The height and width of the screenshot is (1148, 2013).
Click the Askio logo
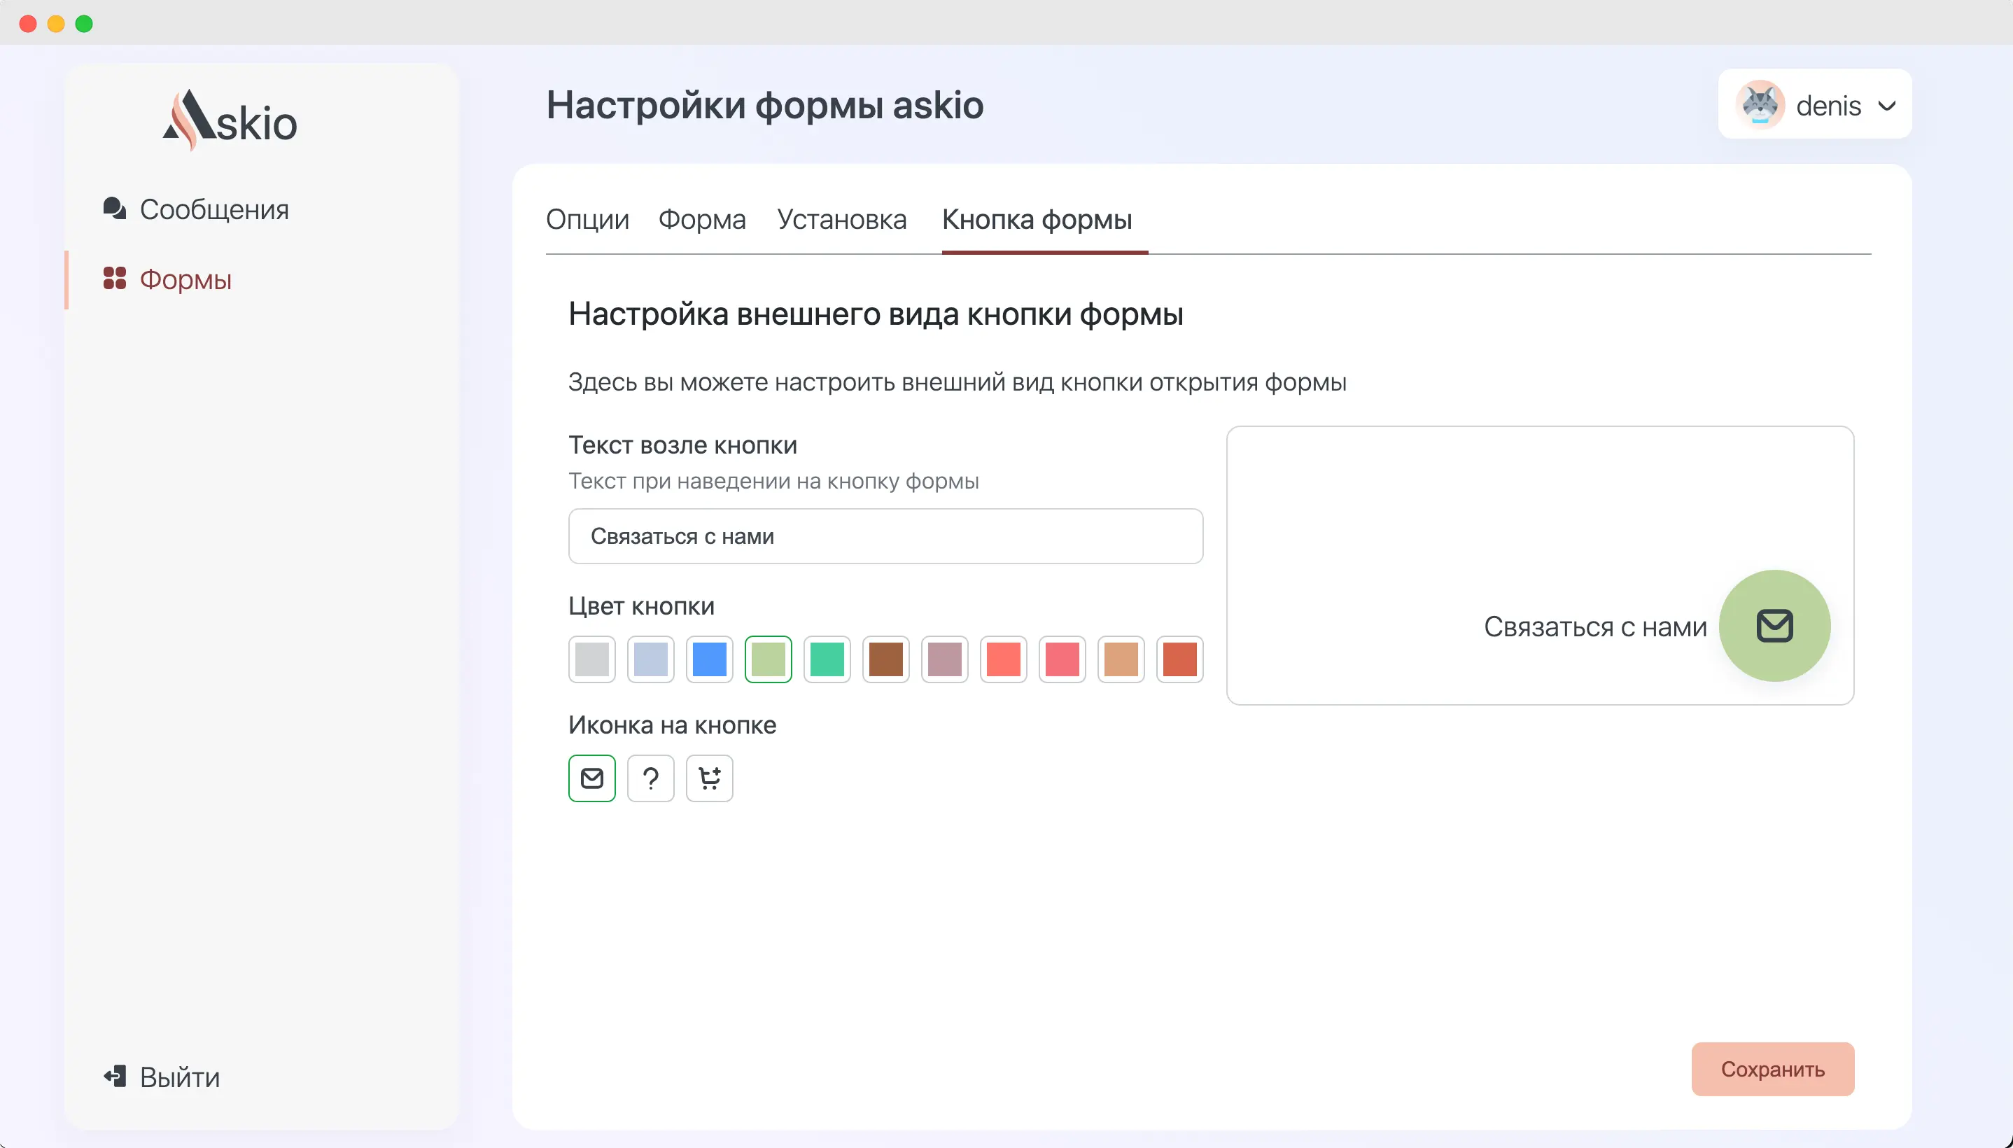(x=230, y=118)
